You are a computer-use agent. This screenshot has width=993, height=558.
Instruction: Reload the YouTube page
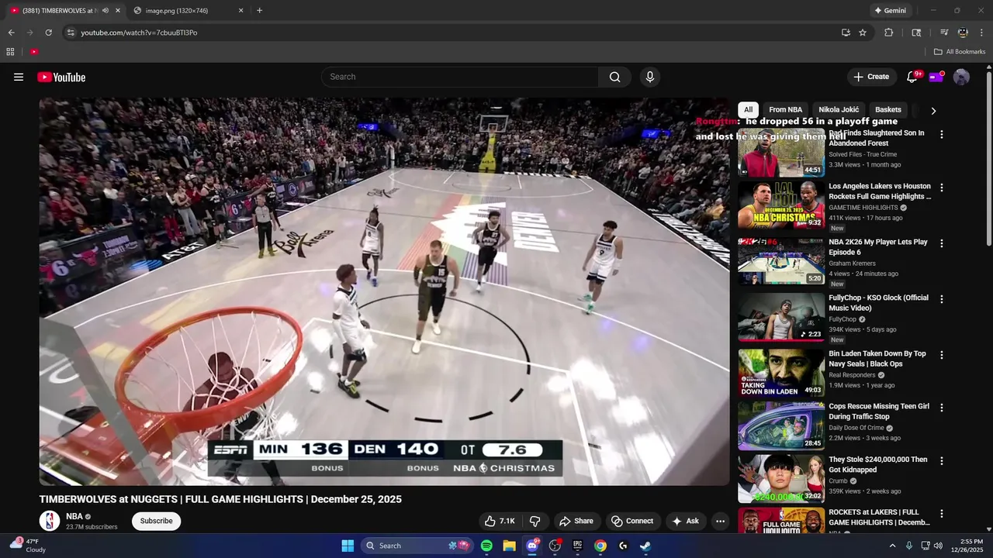(x=48, y=33)
